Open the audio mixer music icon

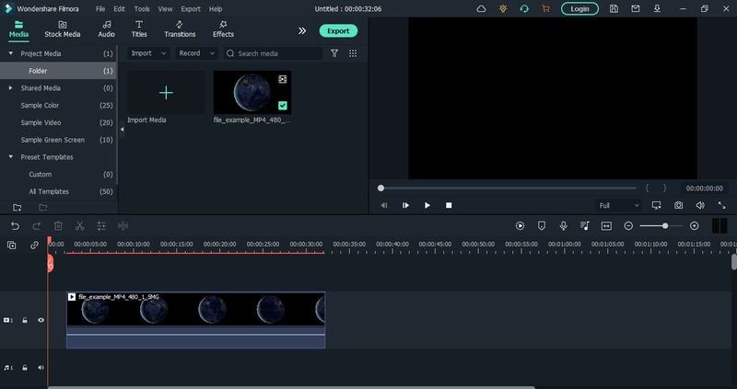click(585, 226)
